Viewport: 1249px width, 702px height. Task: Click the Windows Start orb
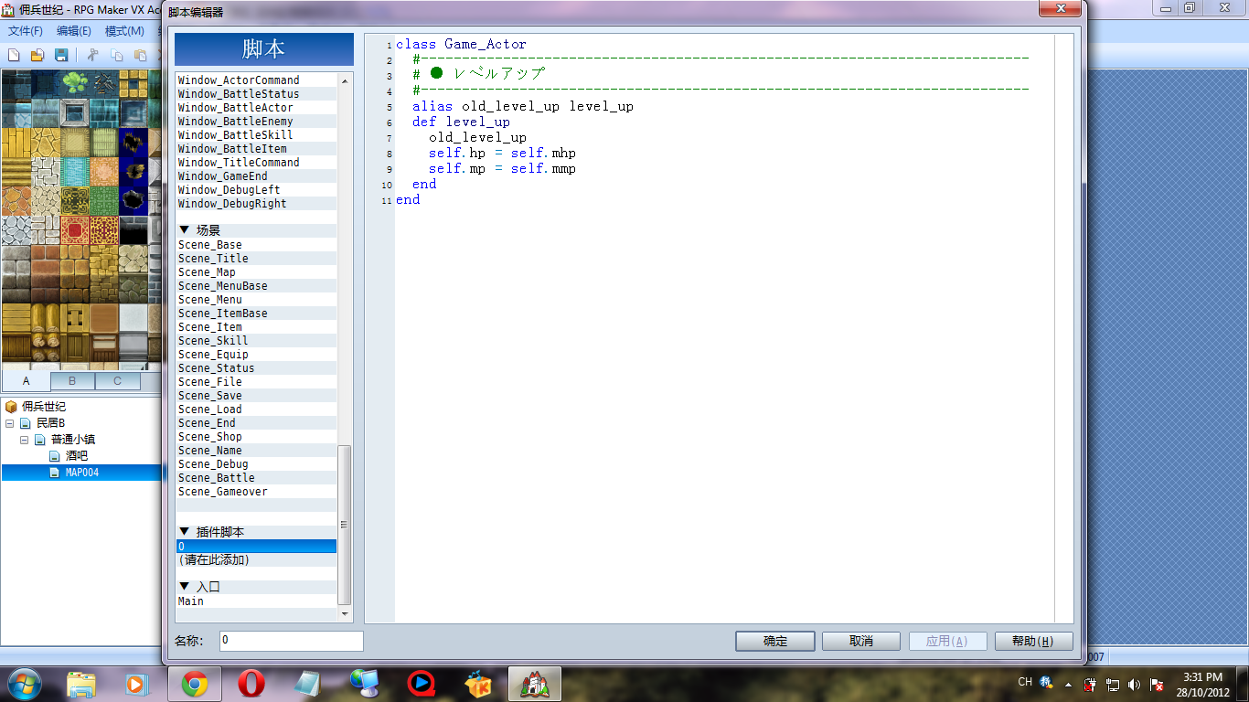click(25, 684)
